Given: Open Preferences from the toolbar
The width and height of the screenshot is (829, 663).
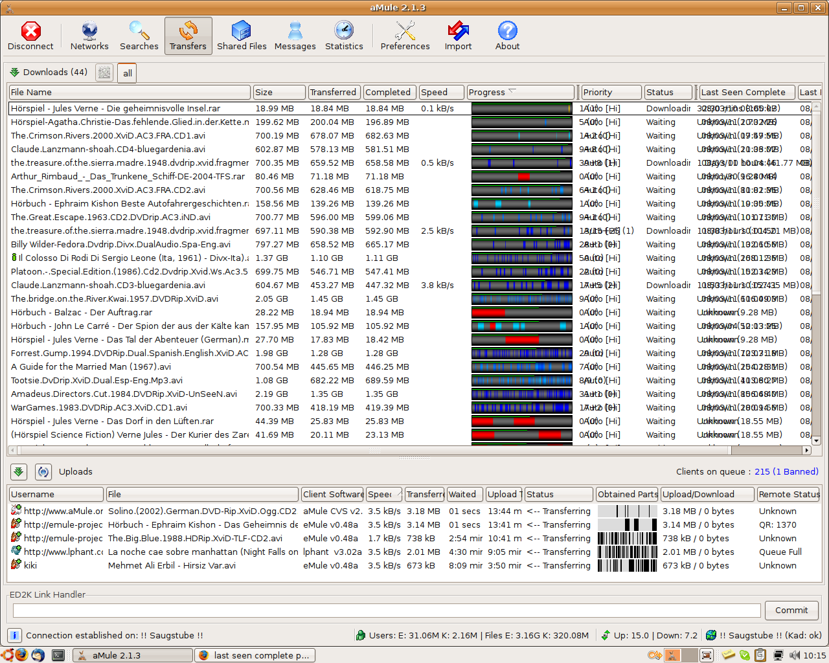Looking at the screenshot, I should tap(405, 36).
